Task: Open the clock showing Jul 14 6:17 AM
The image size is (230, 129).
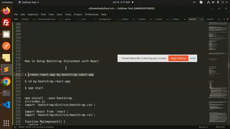Action: [x=121, y=2]
